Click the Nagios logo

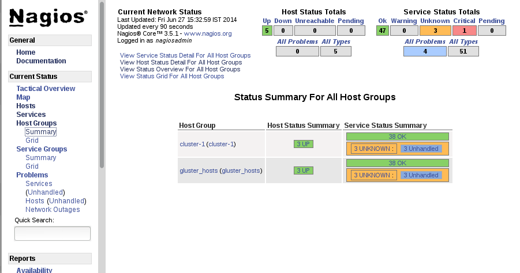click(48, 18)
